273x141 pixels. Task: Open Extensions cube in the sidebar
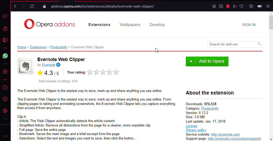pyautogui.click(x=5, y=99)
